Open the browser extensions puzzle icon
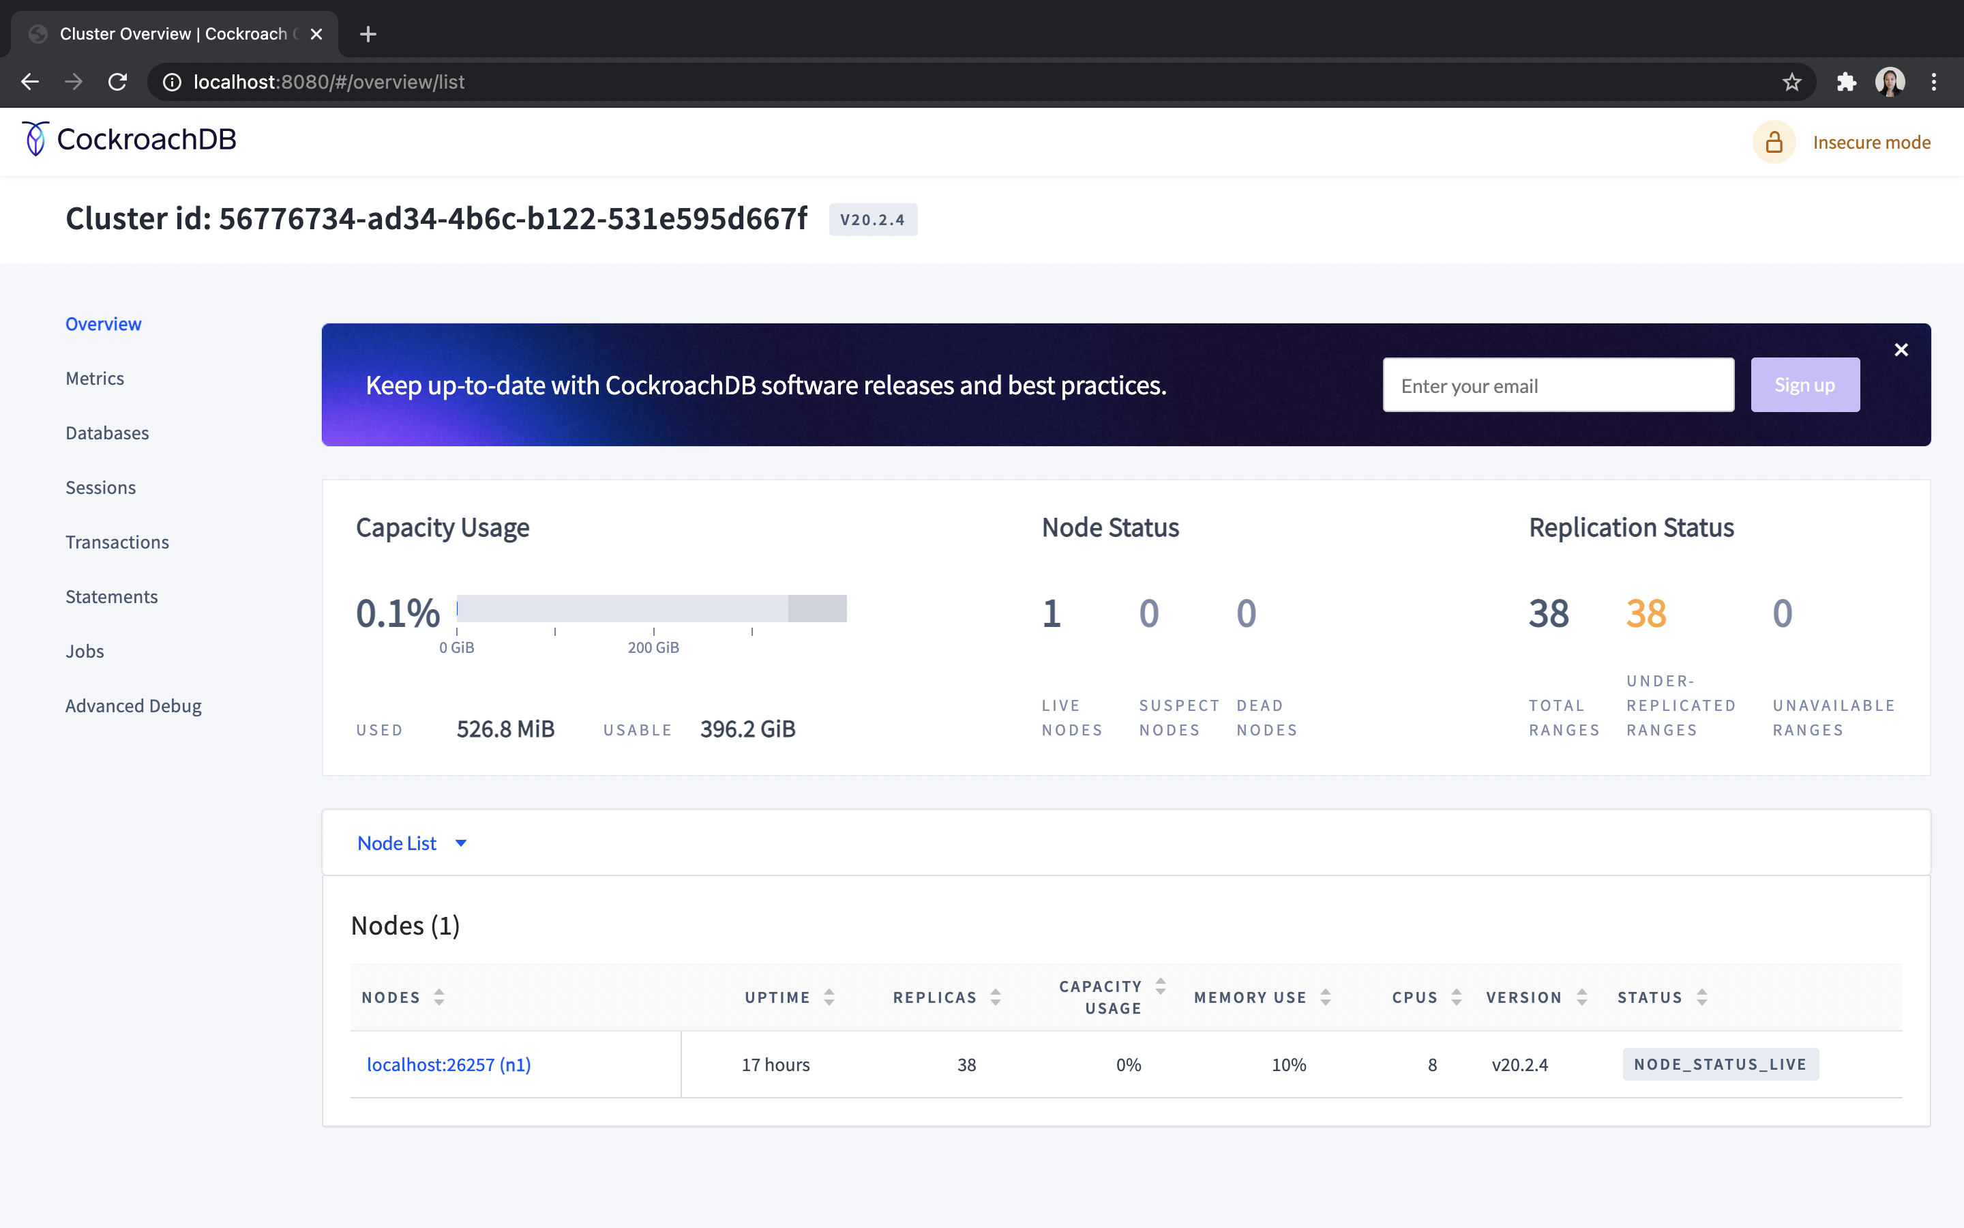 pos(1846,82)
